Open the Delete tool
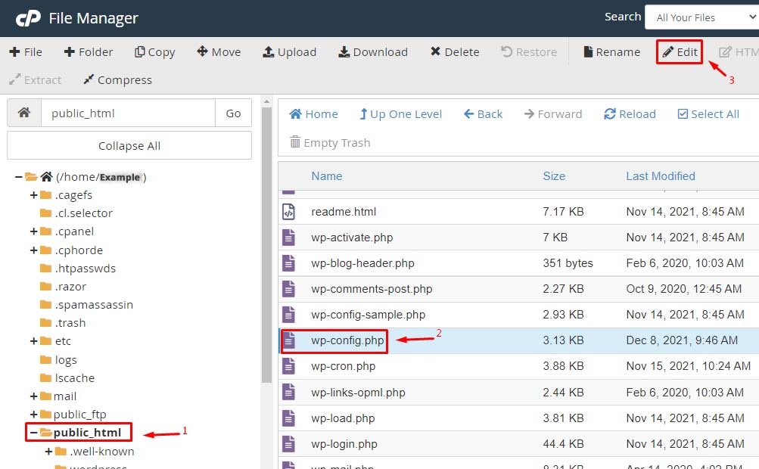This screenshot has height=469, width=759. click(x=454, y=51)
